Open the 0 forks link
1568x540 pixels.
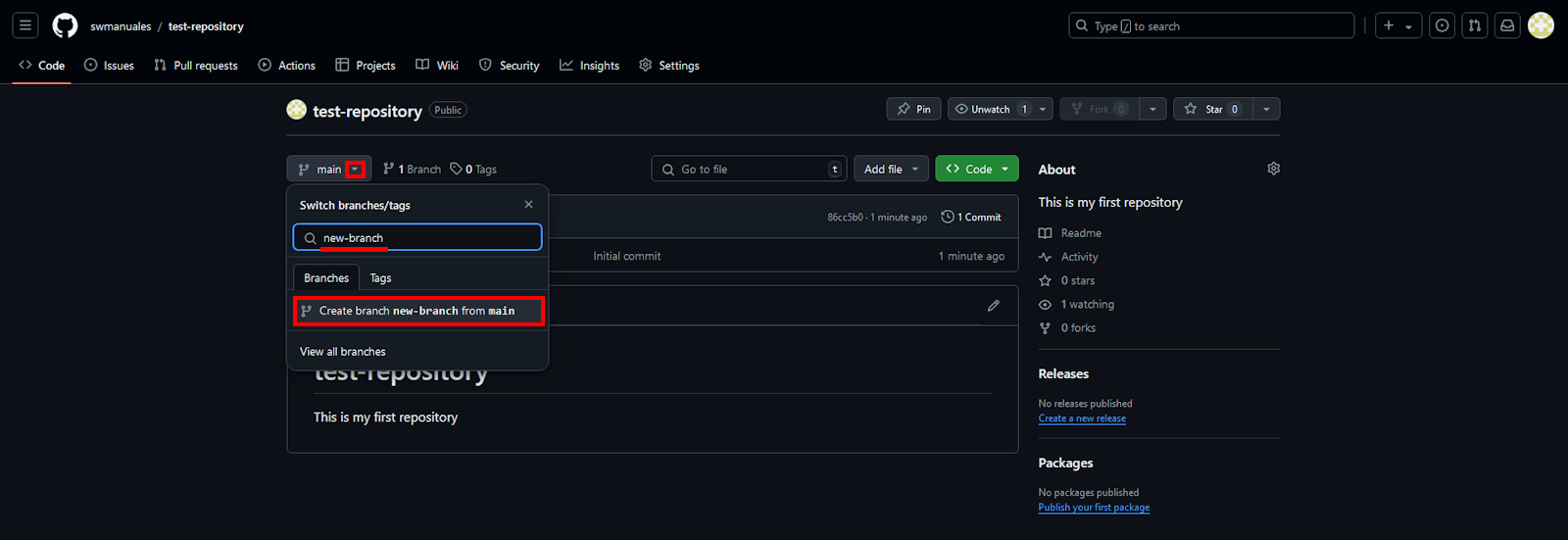[x=1067, y=328]
